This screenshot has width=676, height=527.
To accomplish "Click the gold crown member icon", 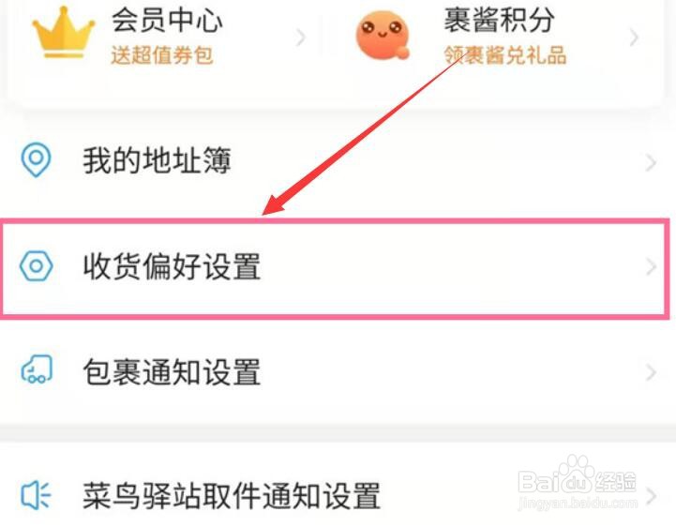I will pos(64,33).
